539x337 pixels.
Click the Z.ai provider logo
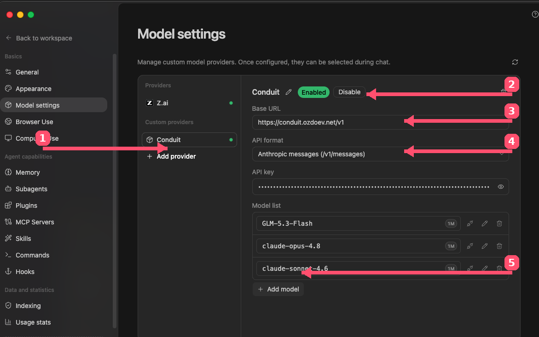(x=150, y=103)
